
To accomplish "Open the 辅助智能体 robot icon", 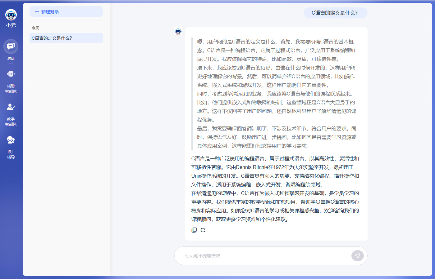I will 11,74.
